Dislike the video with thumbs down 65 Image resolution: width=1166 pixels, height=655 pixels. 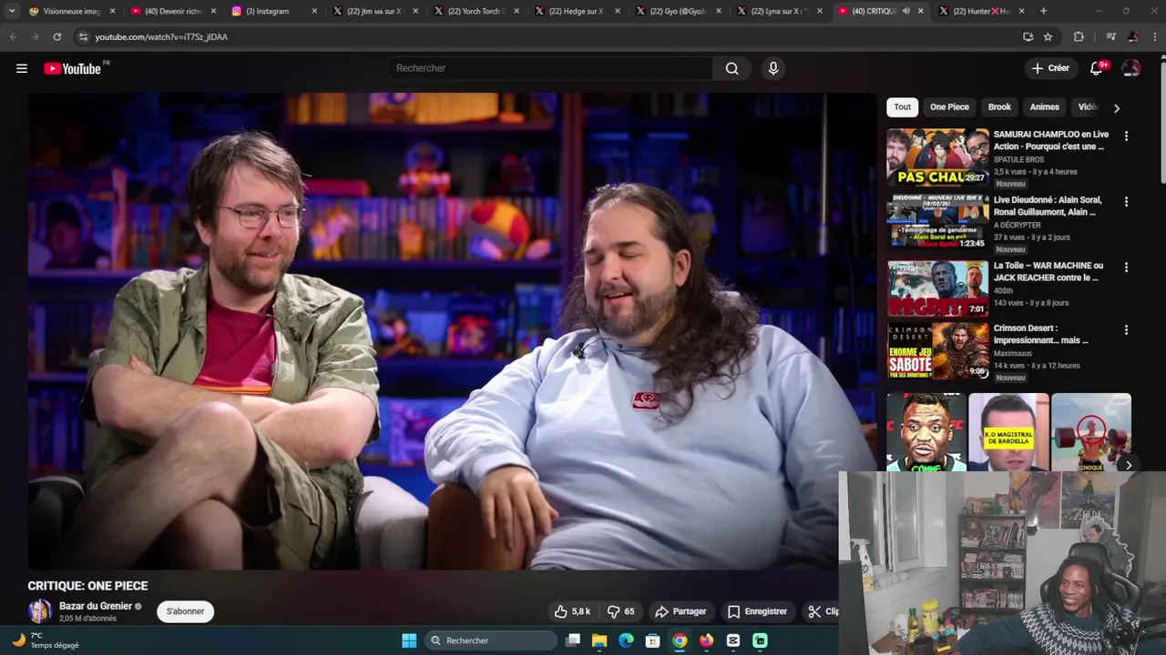pos(620,611)
